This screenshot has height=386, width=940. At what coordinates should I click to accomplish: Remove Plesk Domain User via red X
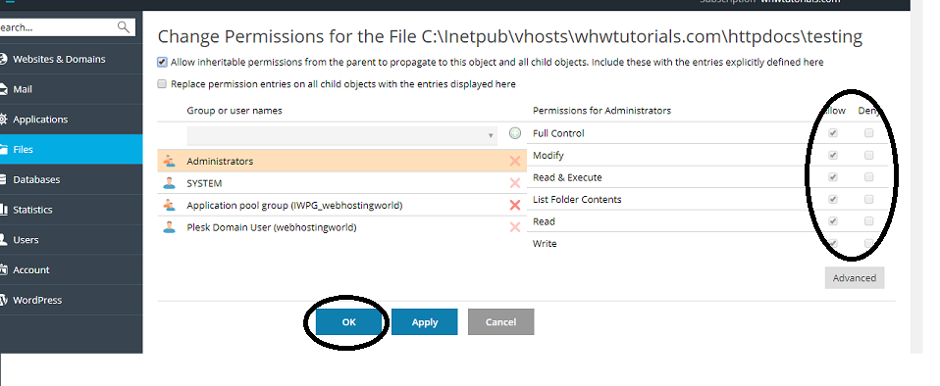click(514, 227)
